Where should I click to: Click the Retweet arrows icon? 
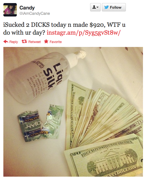click(x=24, y=41)
